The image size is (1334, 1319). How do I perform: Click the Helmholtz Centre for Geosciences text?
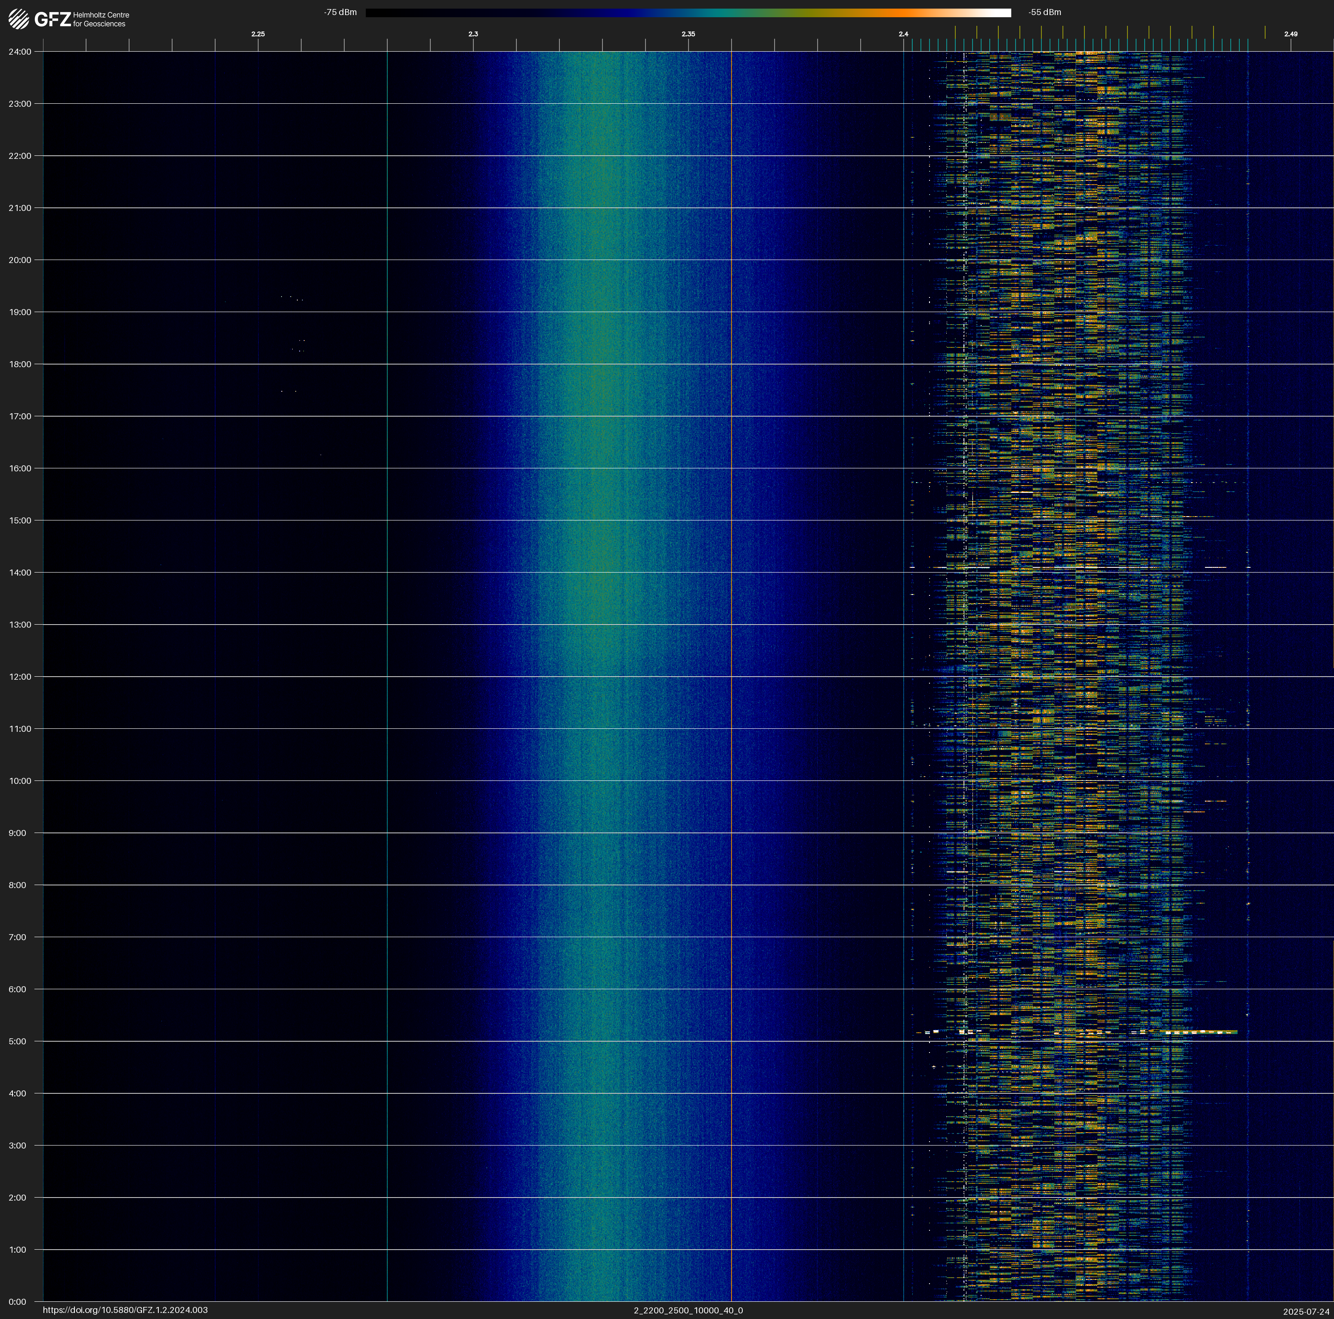(x=101, y=19)
